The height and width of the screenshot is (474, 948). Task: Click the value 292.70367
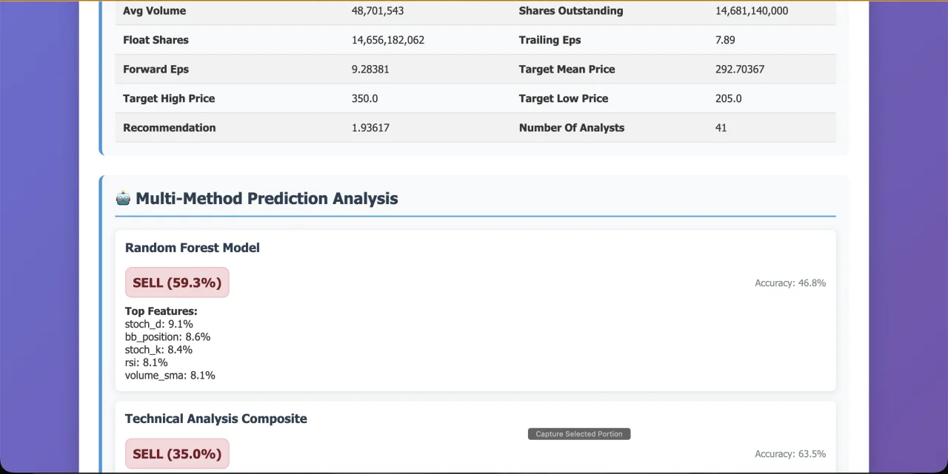point(740,70)
